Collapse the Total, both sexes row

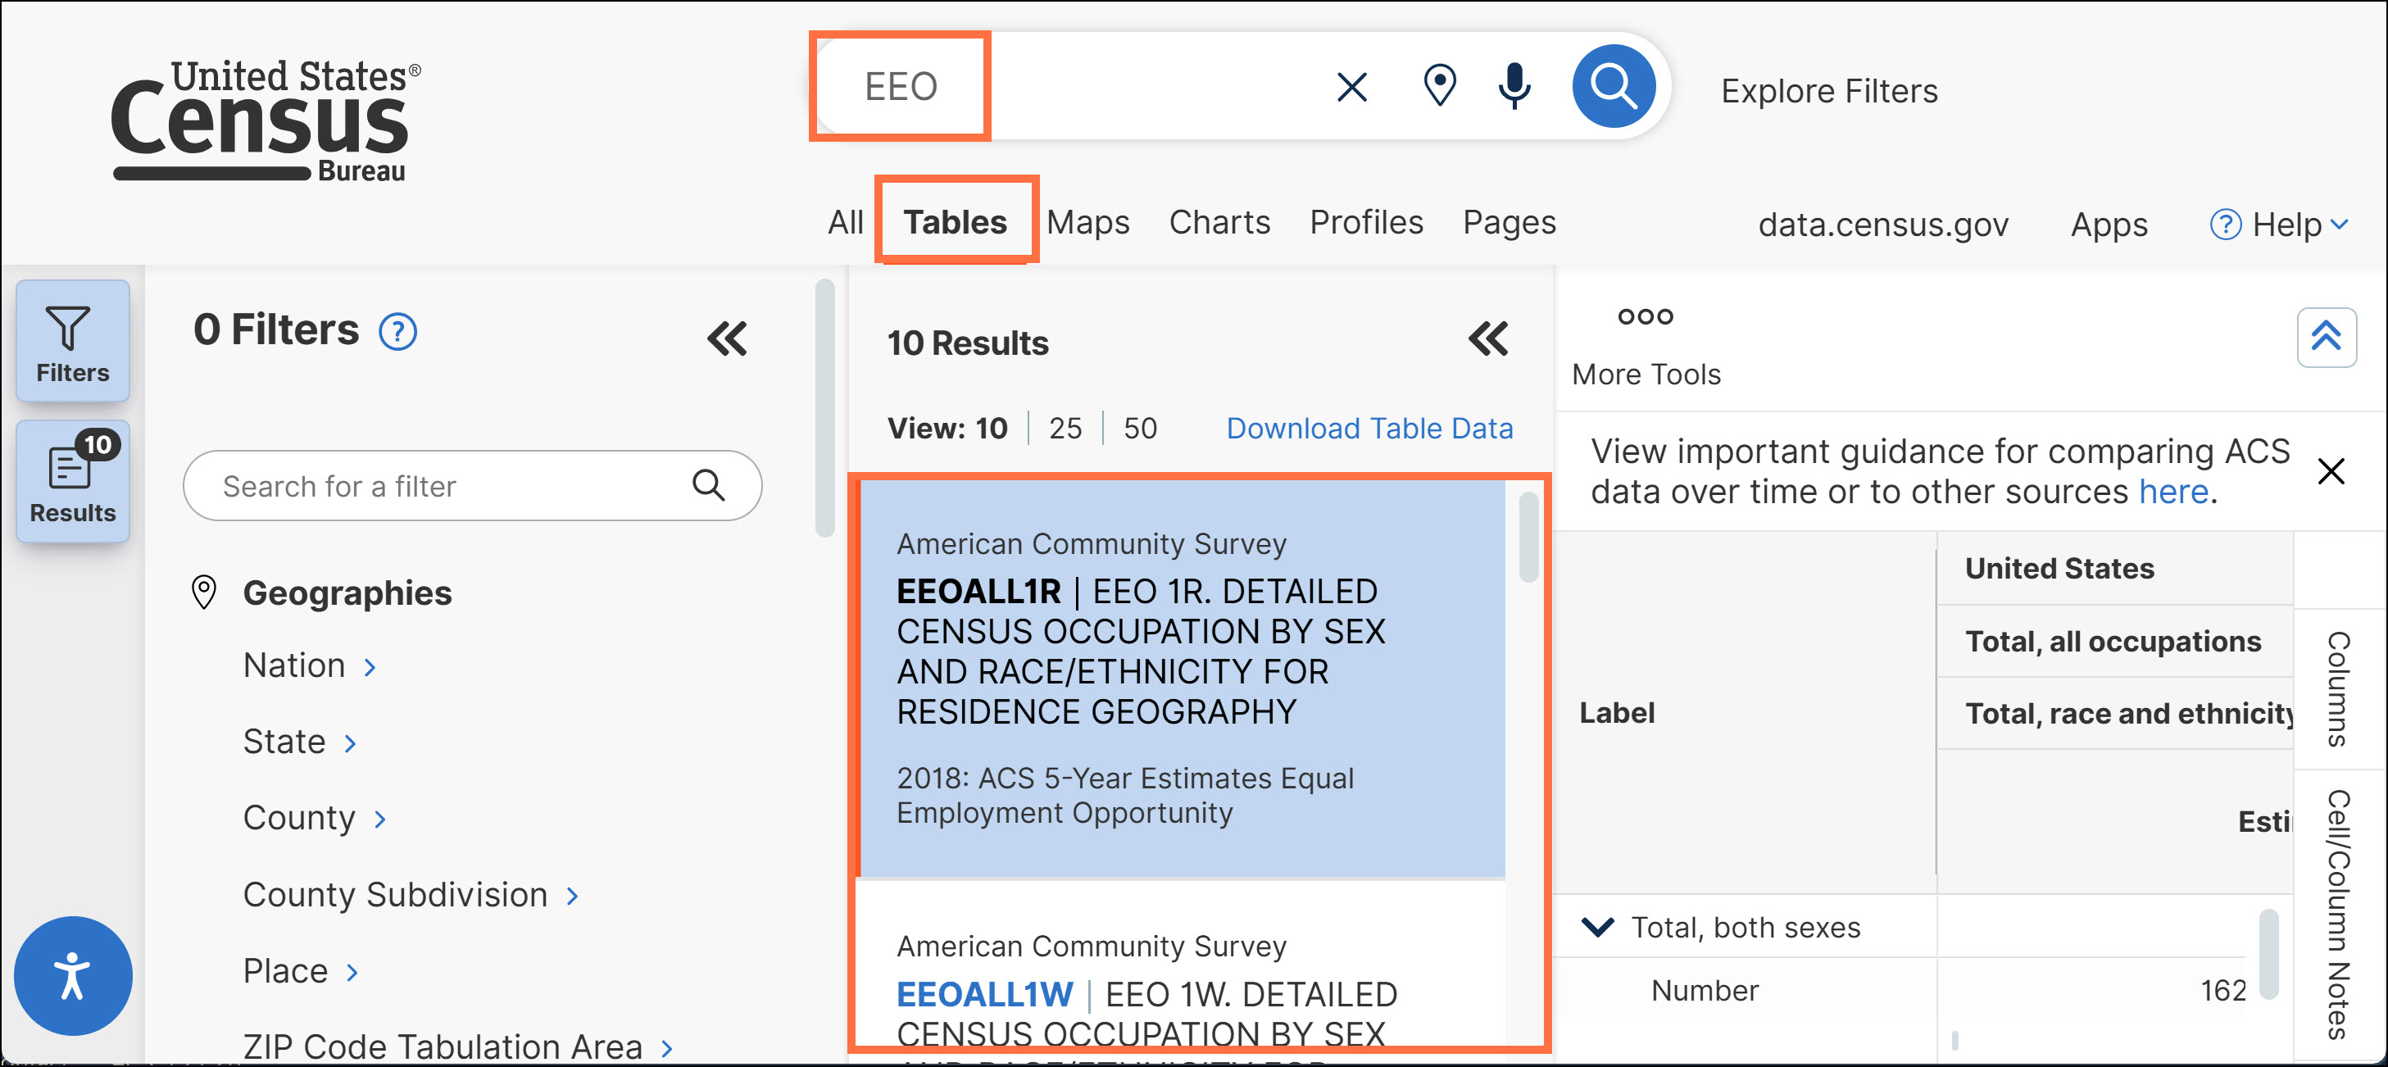pyautogui.click(x=1597, y=926)
